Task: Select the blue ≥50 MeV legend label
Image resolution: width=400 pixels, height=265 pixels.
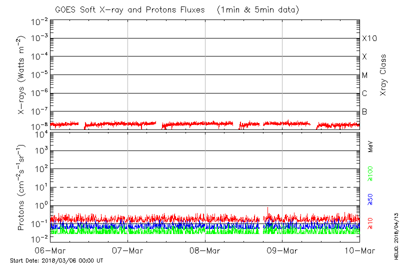Action: [x=371, y=199]
